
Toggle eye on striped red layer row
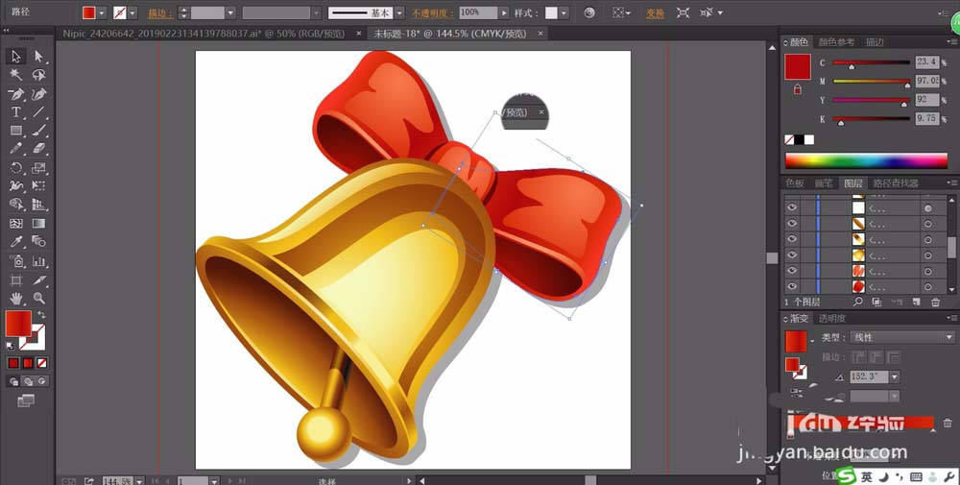pyautogui.click(x=792, y=270)
